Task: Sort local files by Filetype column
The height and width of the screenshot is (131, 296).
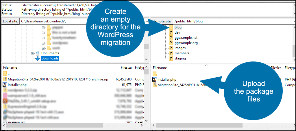Action: (139, 68)
